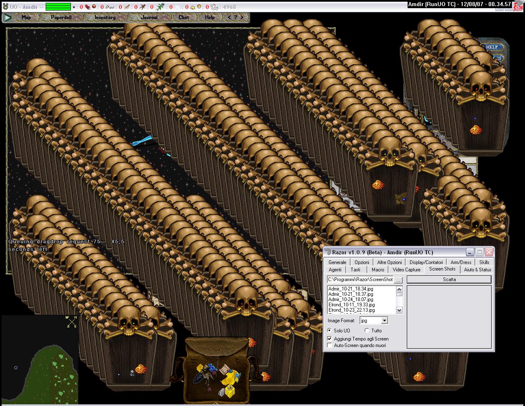Open the Chat menu button
This screenshot has height=406, width=525.
point(184,17)
